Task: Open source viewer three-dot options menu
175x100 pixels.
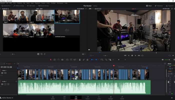Action: [x=86, y=9]
